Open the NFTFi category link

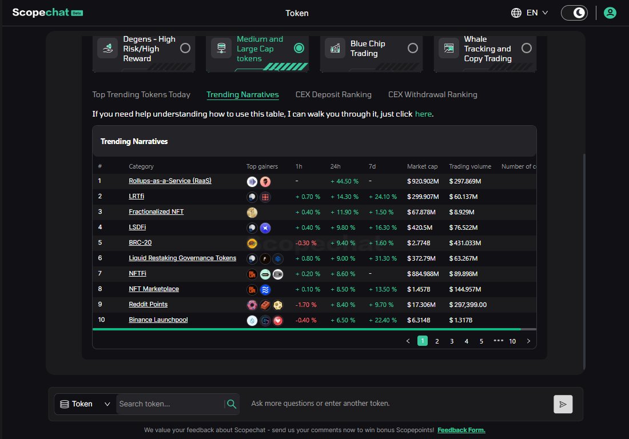[137, 273]
